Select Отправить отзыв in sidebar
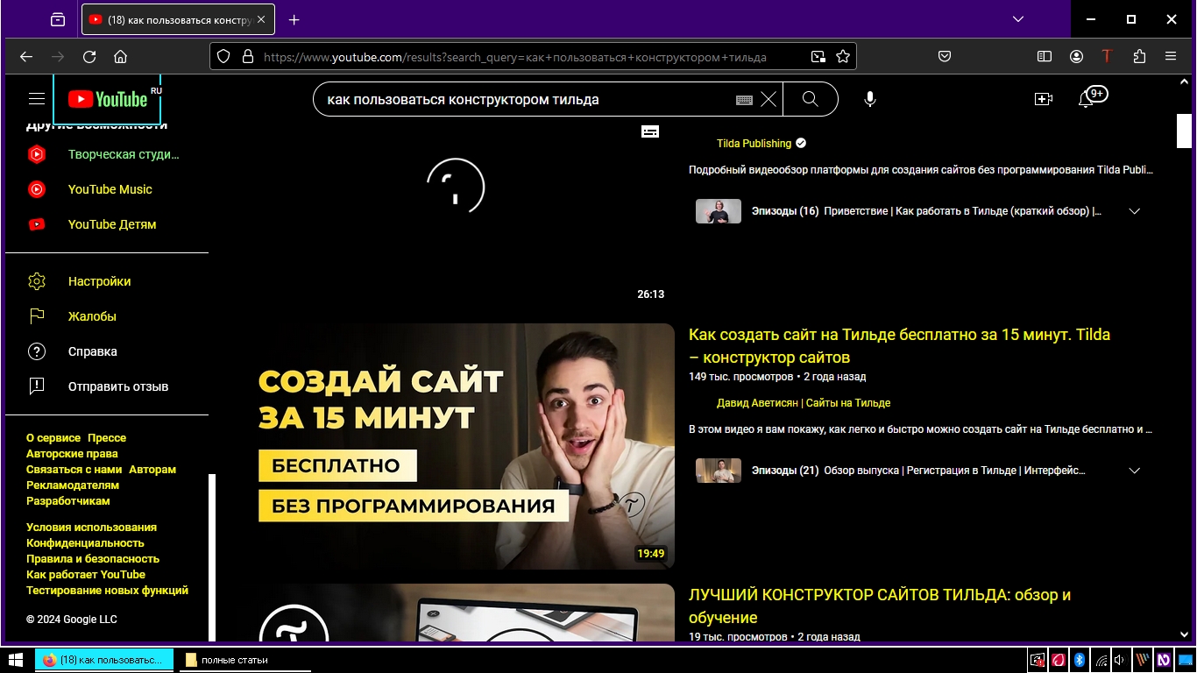The height and width of the screenshot is (673, 1197). click(118, 386)
